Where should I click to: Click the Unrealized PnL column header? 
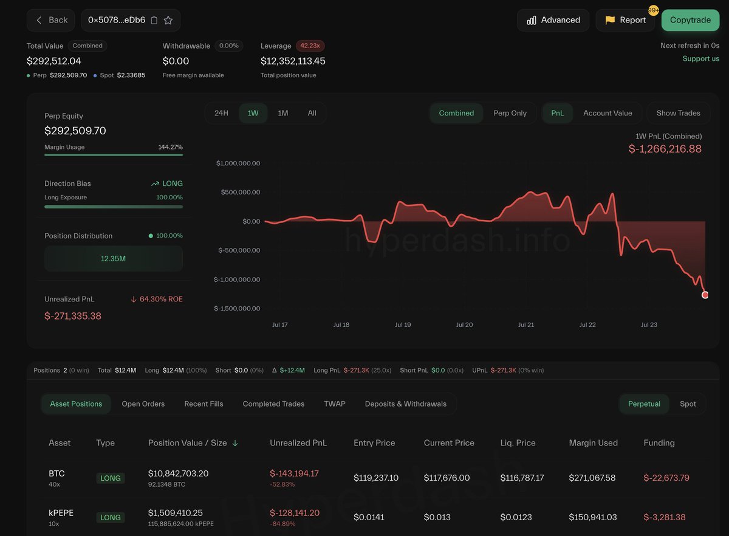coord(298,443)
